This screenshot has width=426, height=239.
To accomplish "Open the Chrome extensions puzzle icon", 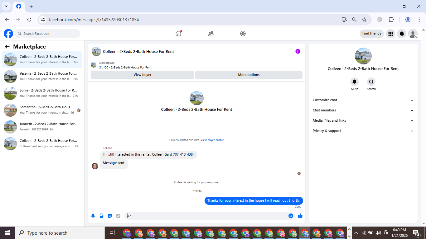I will (x=391, y=20).
